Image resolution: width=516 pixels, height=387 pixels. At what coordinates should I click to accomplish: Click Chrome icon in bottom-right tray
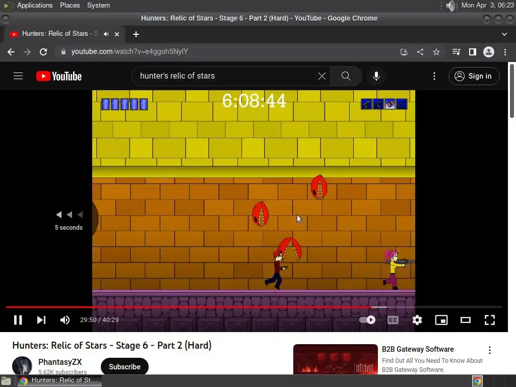tap(477, 381)
